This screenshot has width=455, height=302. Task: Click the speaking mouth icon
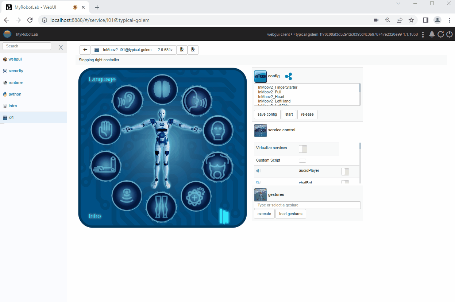pyautogui.click(x=197, y=101)
